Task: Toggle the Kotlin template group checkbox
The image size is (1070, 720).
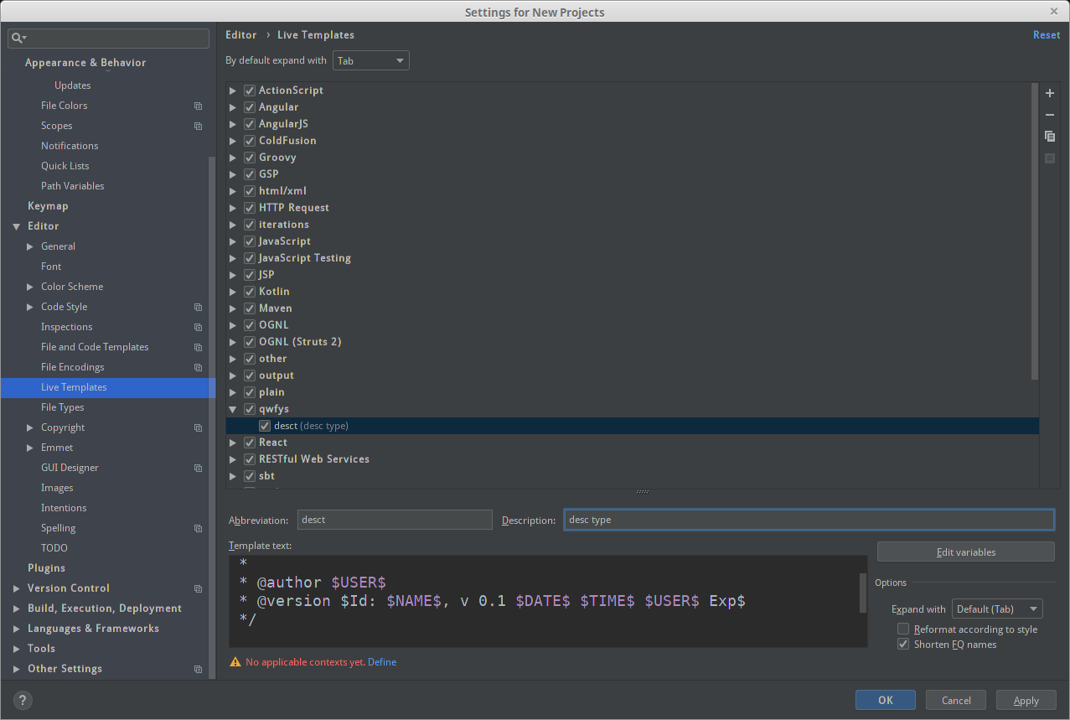Action: tap(250, 292)
